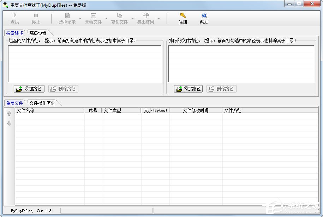This screenshot has height=217, width=323.
Task: Click inside the included file paths list box
Action: (x=85, y=64)
